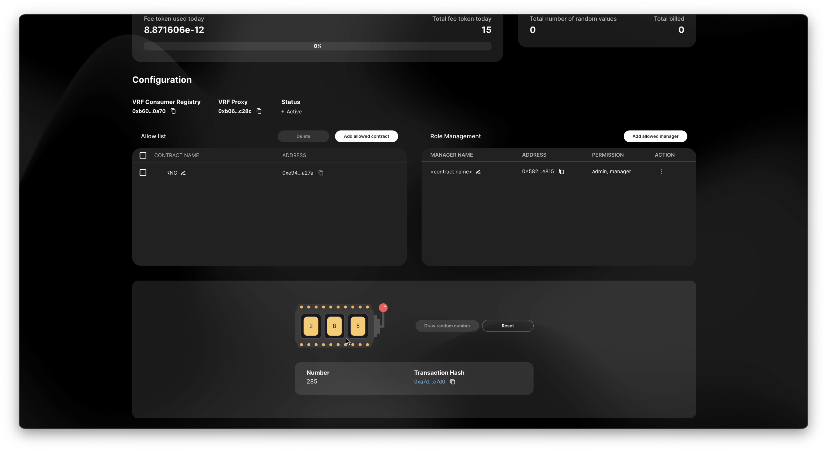Screen dimensions: 827x452
Task: Check the RNG contract row checkbox
Action: tap(143, 173)
